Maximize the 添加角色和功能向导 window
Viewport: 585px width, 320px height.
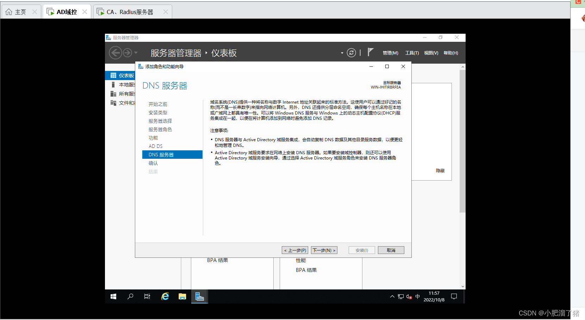387,66
